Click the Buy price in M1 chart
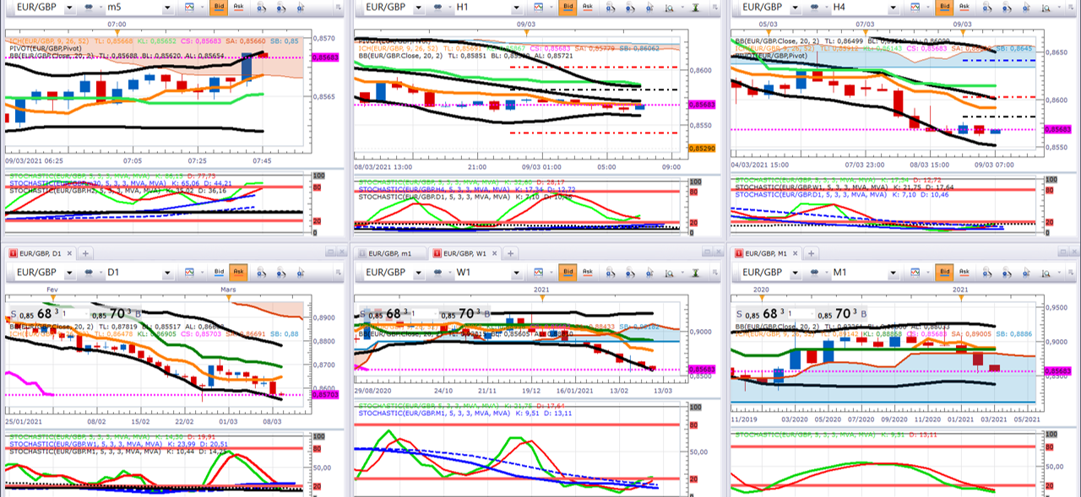1081x497 pixels. (x=843, y=313)
